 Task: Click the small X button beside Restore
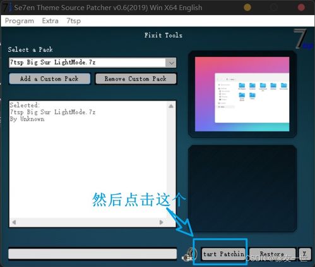pos(304,254)
